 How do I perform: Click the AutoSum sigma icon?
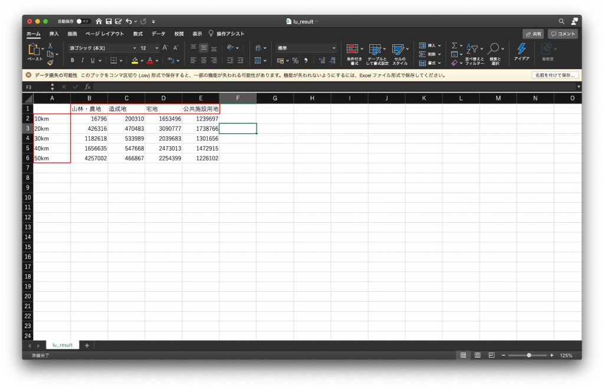click(455, 45)
